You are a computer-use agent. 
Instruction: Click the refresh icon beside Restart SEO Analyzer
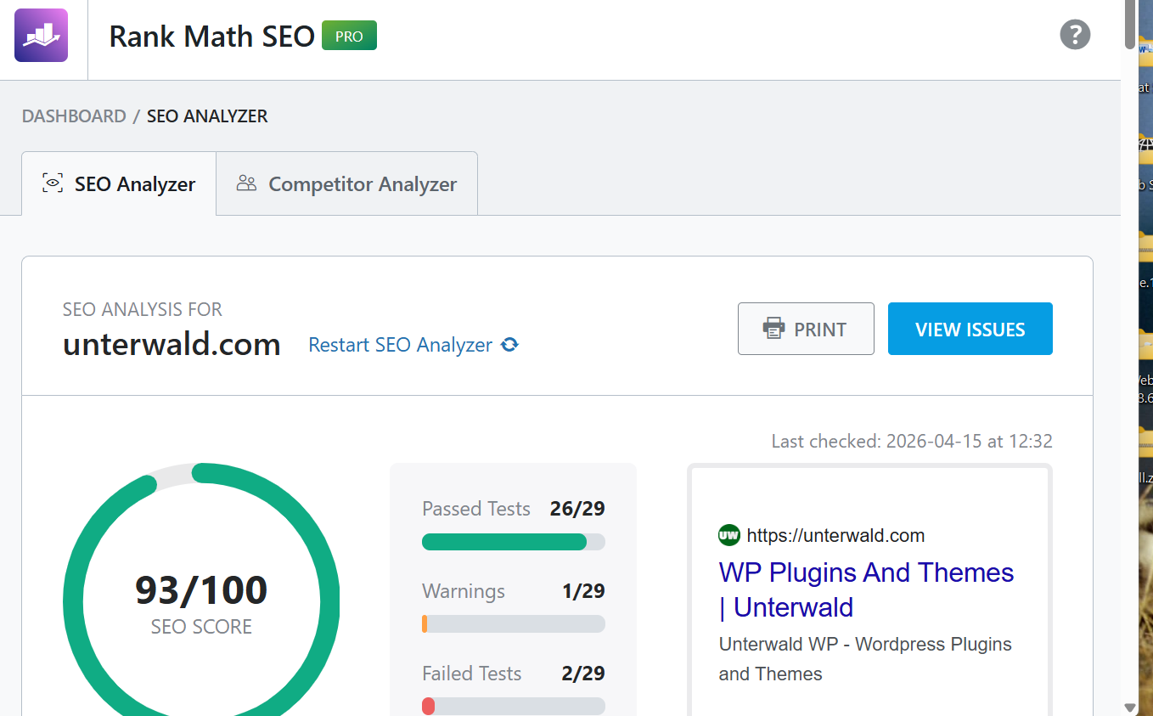tap(509, 345)
